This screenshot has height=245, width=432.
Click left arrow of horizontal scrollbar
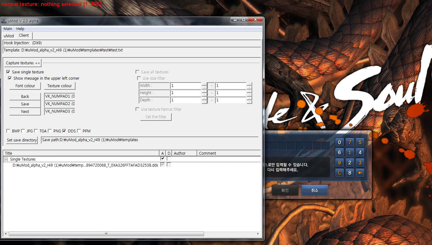click(x=6, y=234)
